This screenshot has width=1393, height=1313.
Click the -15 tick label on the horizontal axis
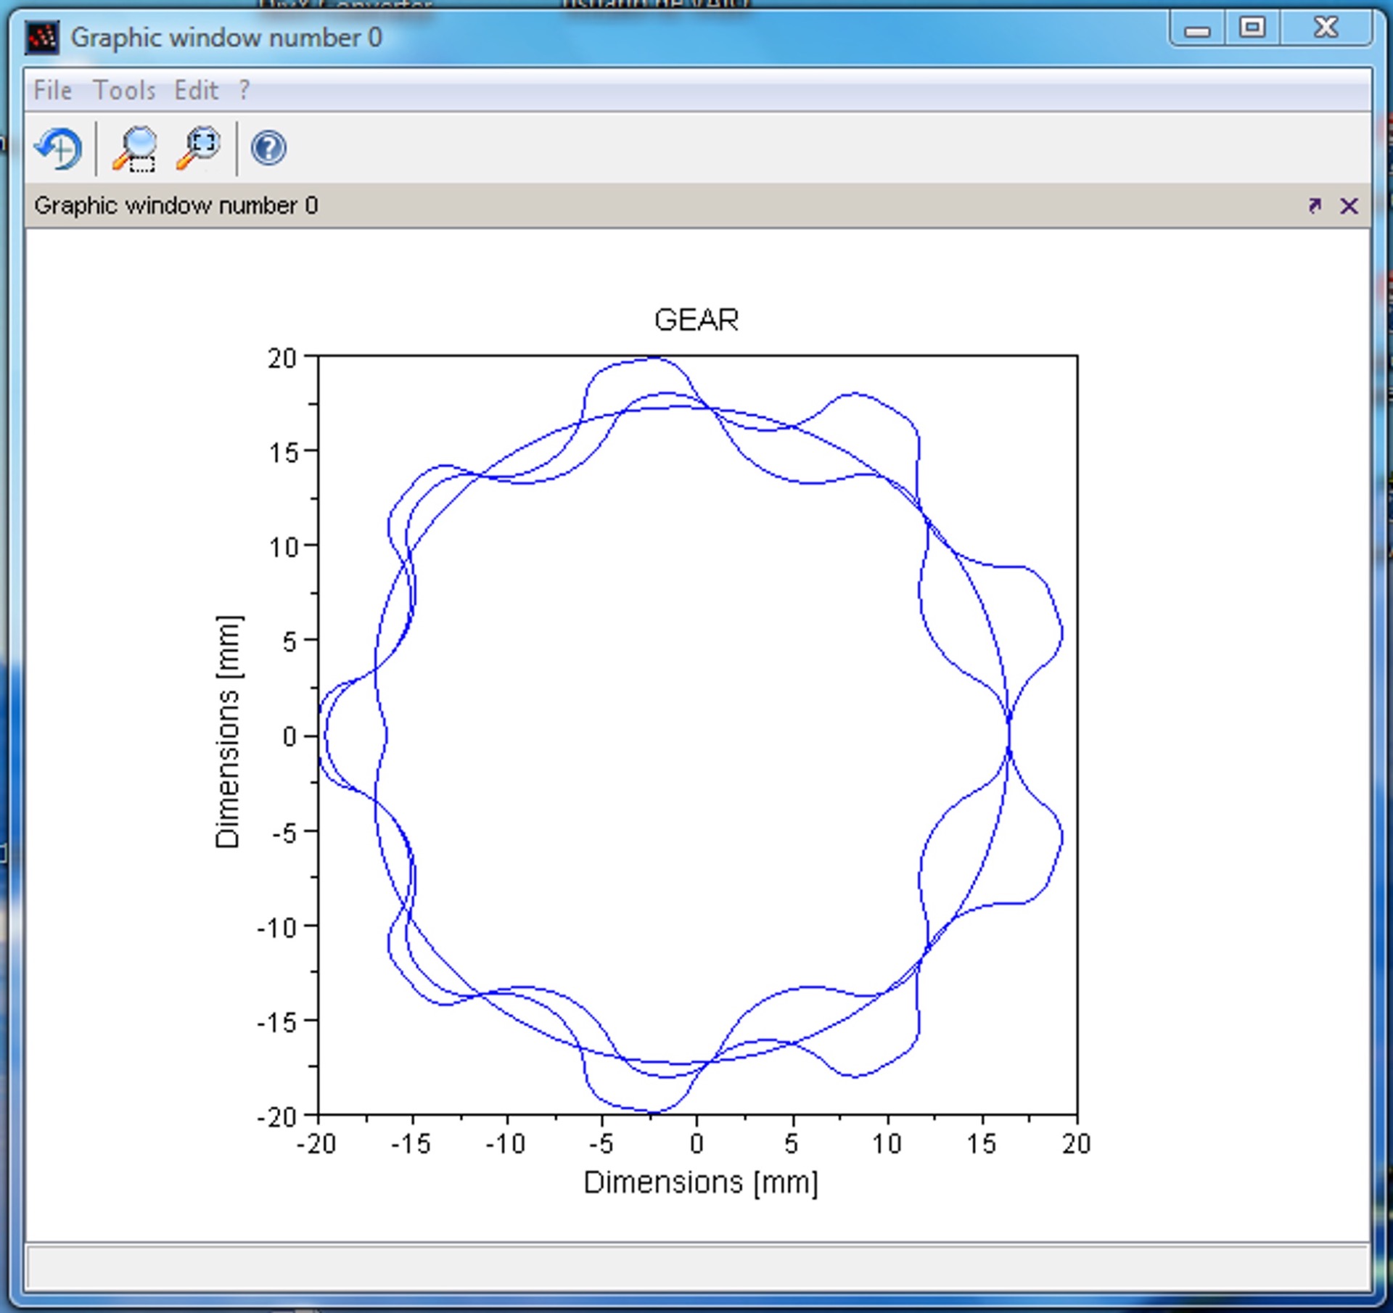tap(411, 1144)
